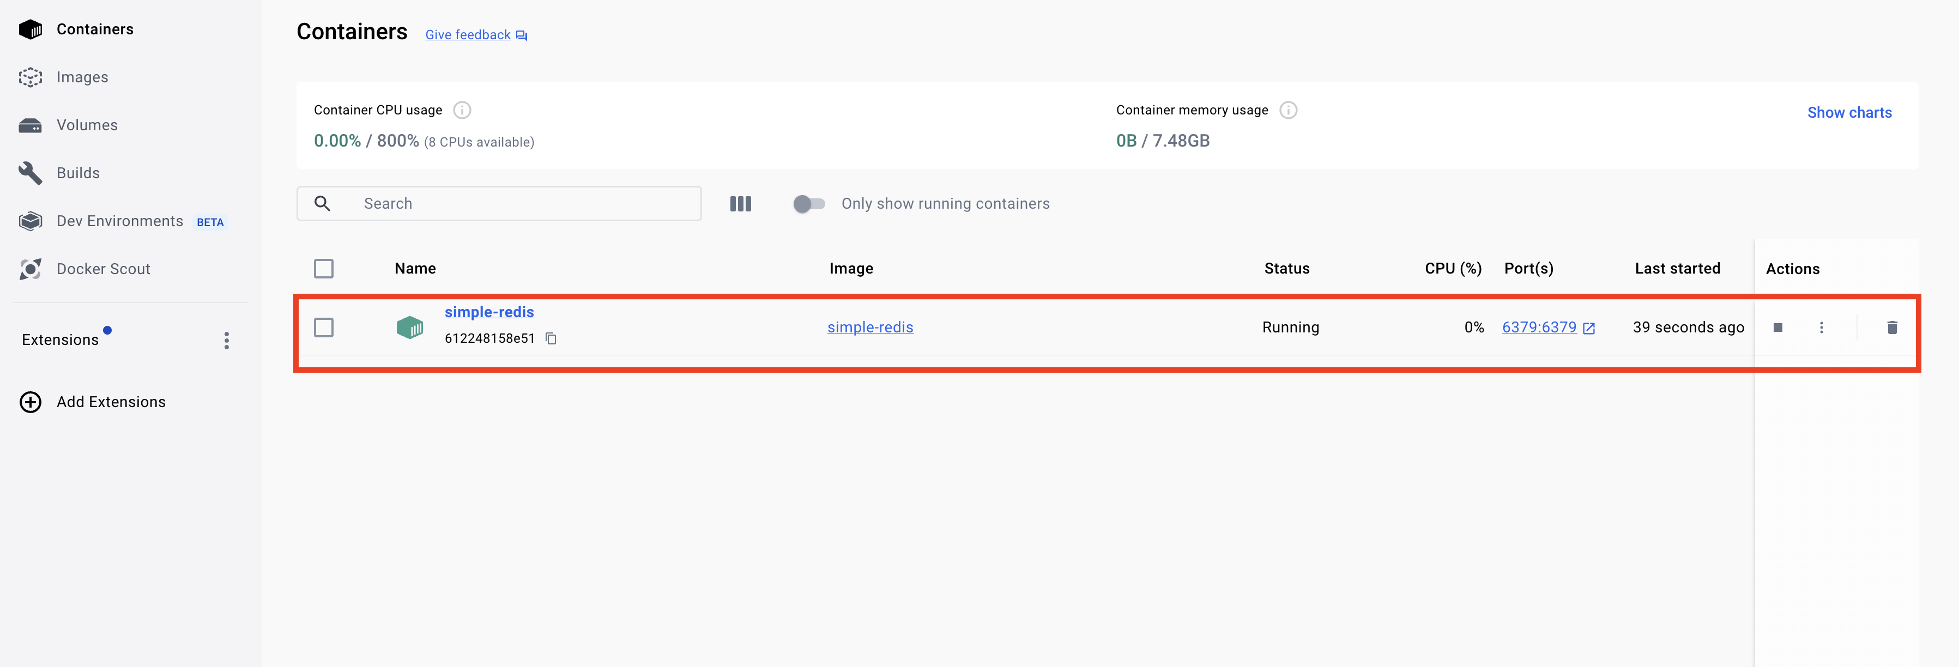The height and width of the screenshot is (667, 1959).
Task: Click the memory usage info icon
Action: pyautogui.click(x=1287, y=110)
